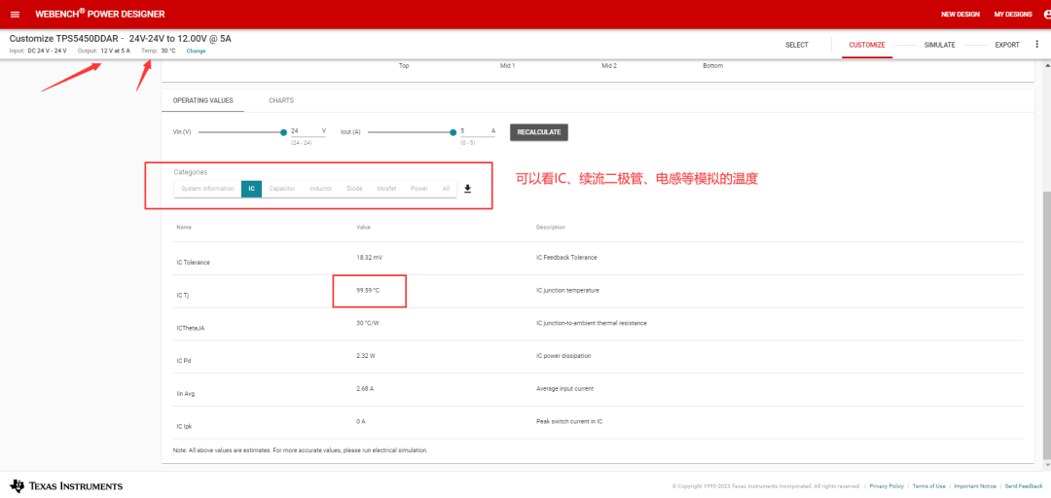The image size is (1051, 498).
Task: Click the Change design inputs link
Action: pos(196,51)
